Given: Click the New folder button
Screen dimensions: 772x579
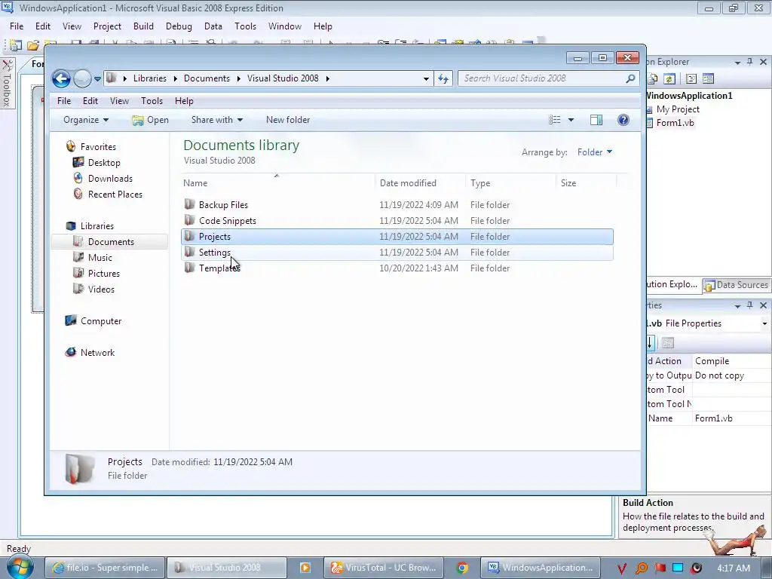Looking at the screenshot, I should coord(288,120).
